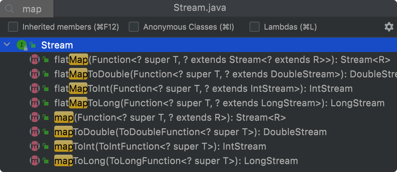Select the map(Function) method entry
The image size is (397, 172).
click(198, 117)
